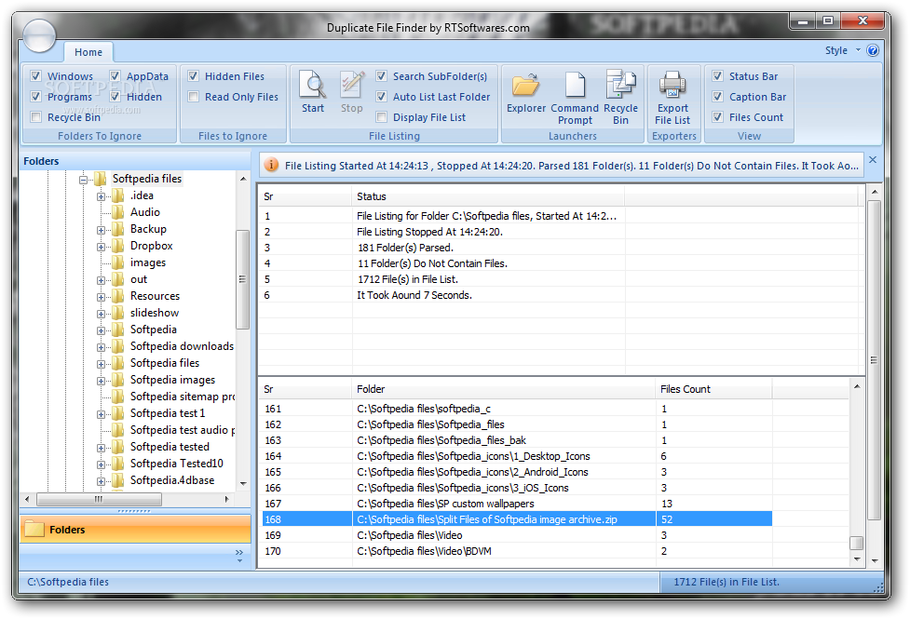Toggle Auto List Last Folder checkbox
This screenshot has width=910, height=619.
click(x=381, y=96)
